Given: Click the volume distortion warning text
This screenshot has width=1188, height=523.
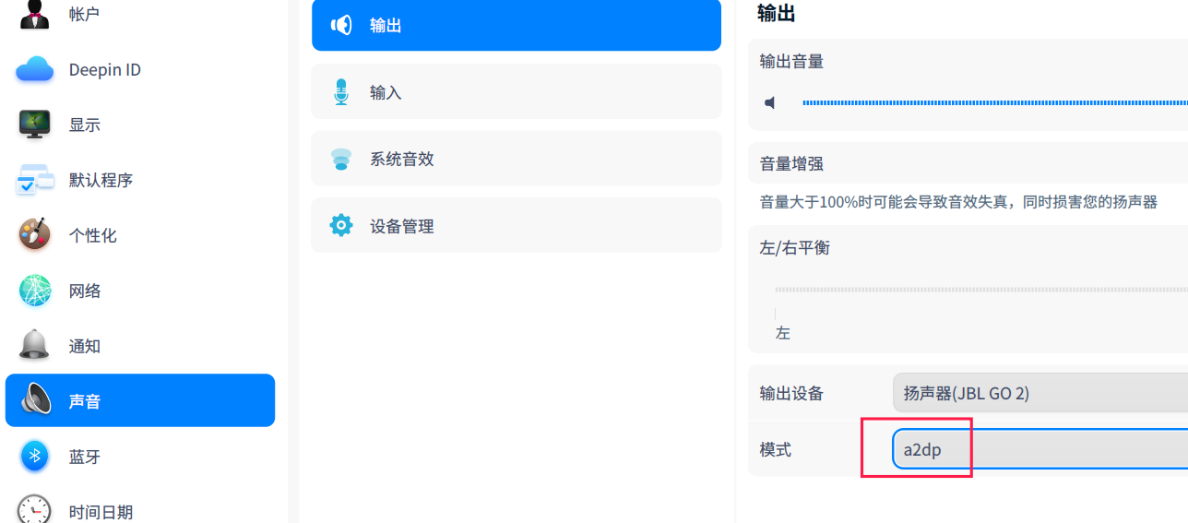Looking at the screenshot, I should (x=958, y=202).
